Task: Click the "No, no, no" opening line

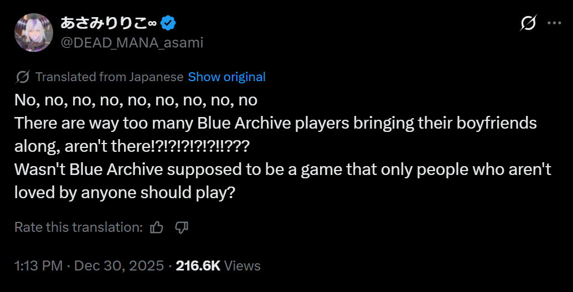Action: click(136, 101)
